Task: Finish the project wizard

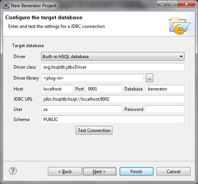Action: point(137,172)
